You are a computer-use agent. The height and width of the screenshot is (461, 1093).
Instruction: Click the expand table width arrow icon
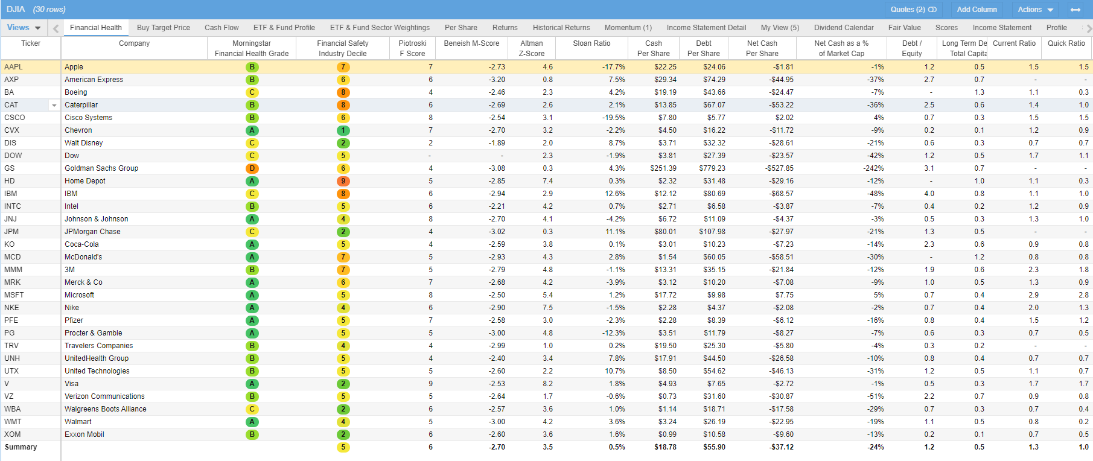tap(1075, 10)
